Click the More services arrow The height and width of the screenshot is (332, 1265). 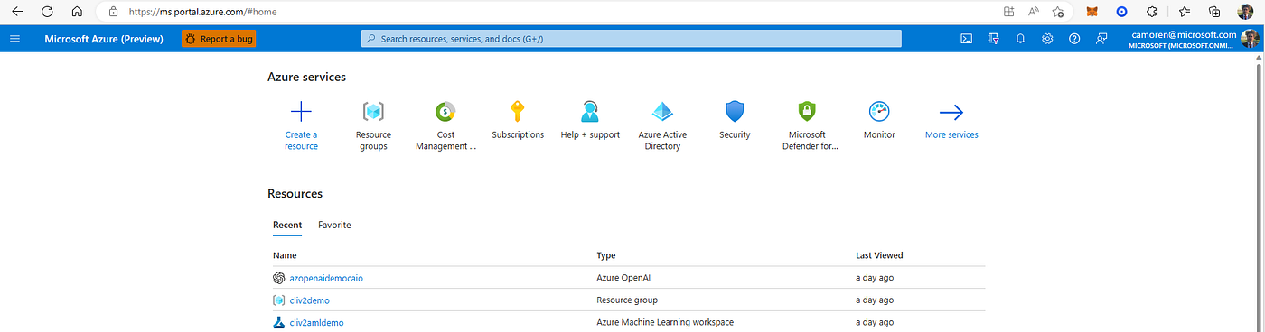951,112
